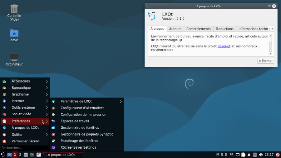The height and width of the screenshot is (158, 281).
Task: Click the XScreenSaver Settings icon in the submenu
Action: pyautogui.click(x=53, y=147)
